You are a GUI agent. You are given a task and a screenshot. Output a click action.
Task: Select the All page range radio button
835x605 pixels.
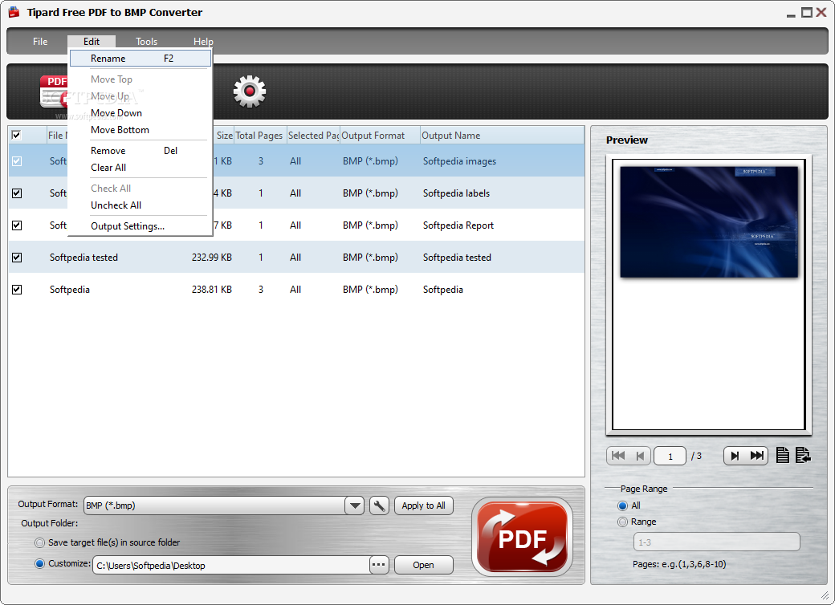coord(622,506)
